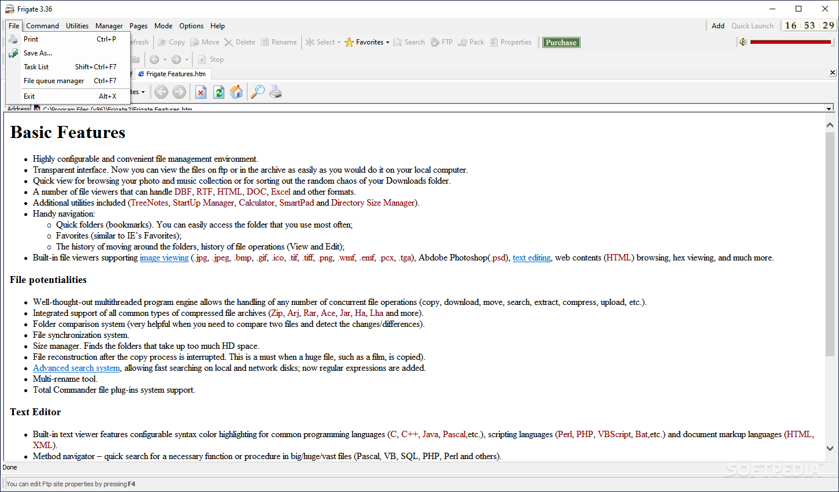Choose Task List from the File menu
This screenshot has width=839, height=492.
68,67
